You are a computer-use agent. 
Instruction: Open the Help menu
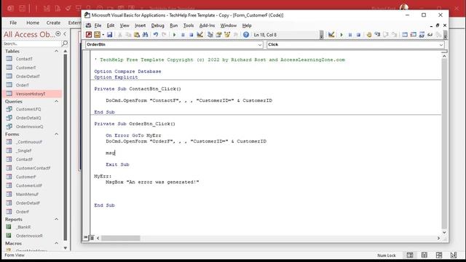[x=247, y=25]
